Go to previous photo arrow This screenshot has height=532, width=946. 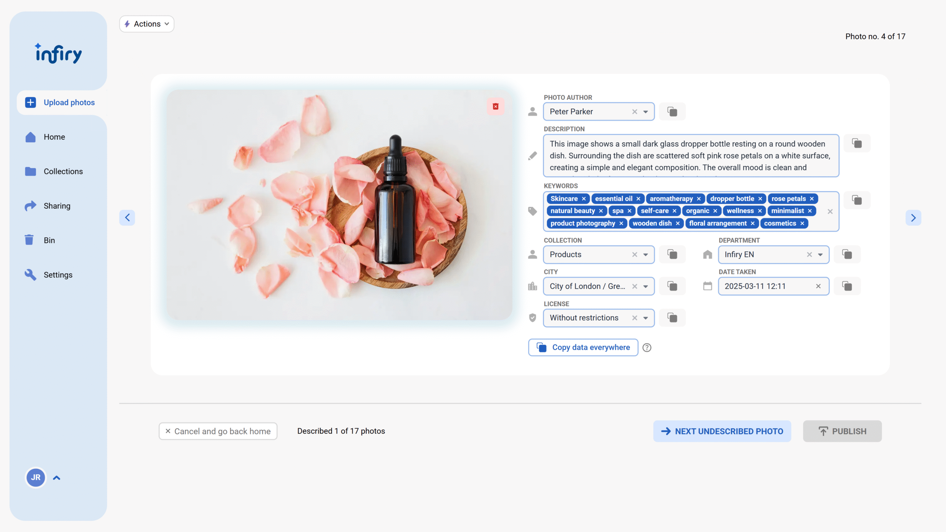click(x=127, y=218)
